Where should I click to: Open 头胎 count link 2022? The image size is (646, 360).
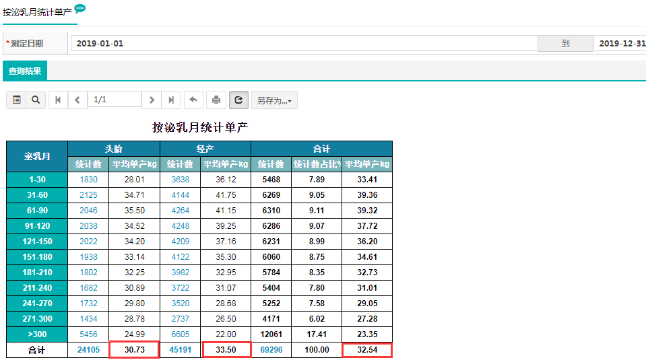(88, 242)
